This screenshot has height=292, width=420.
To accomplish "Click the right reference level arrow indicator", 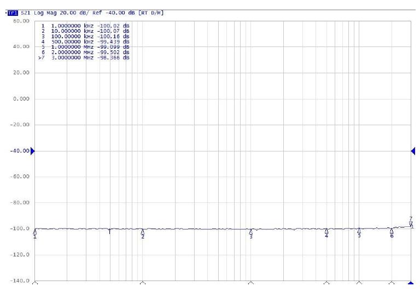I will coord(412,151).
